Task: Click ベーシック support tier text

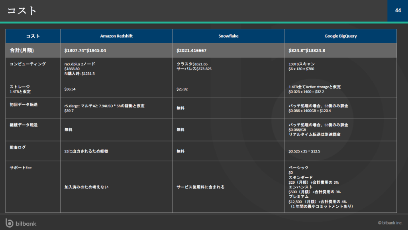Action: coord(298,168)
